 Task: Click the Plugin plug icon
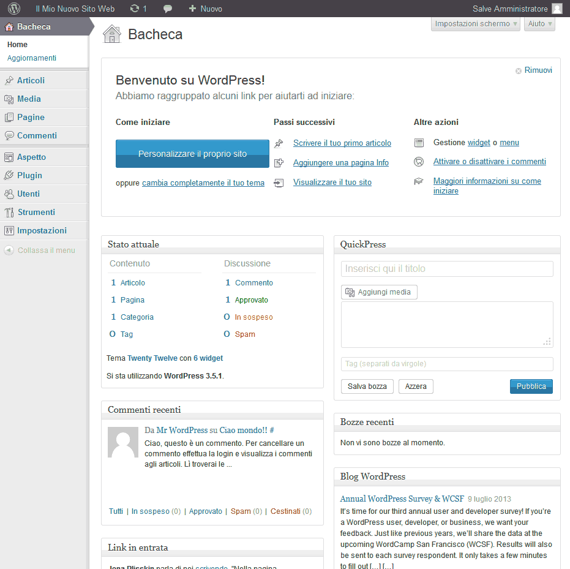[9, 175]
